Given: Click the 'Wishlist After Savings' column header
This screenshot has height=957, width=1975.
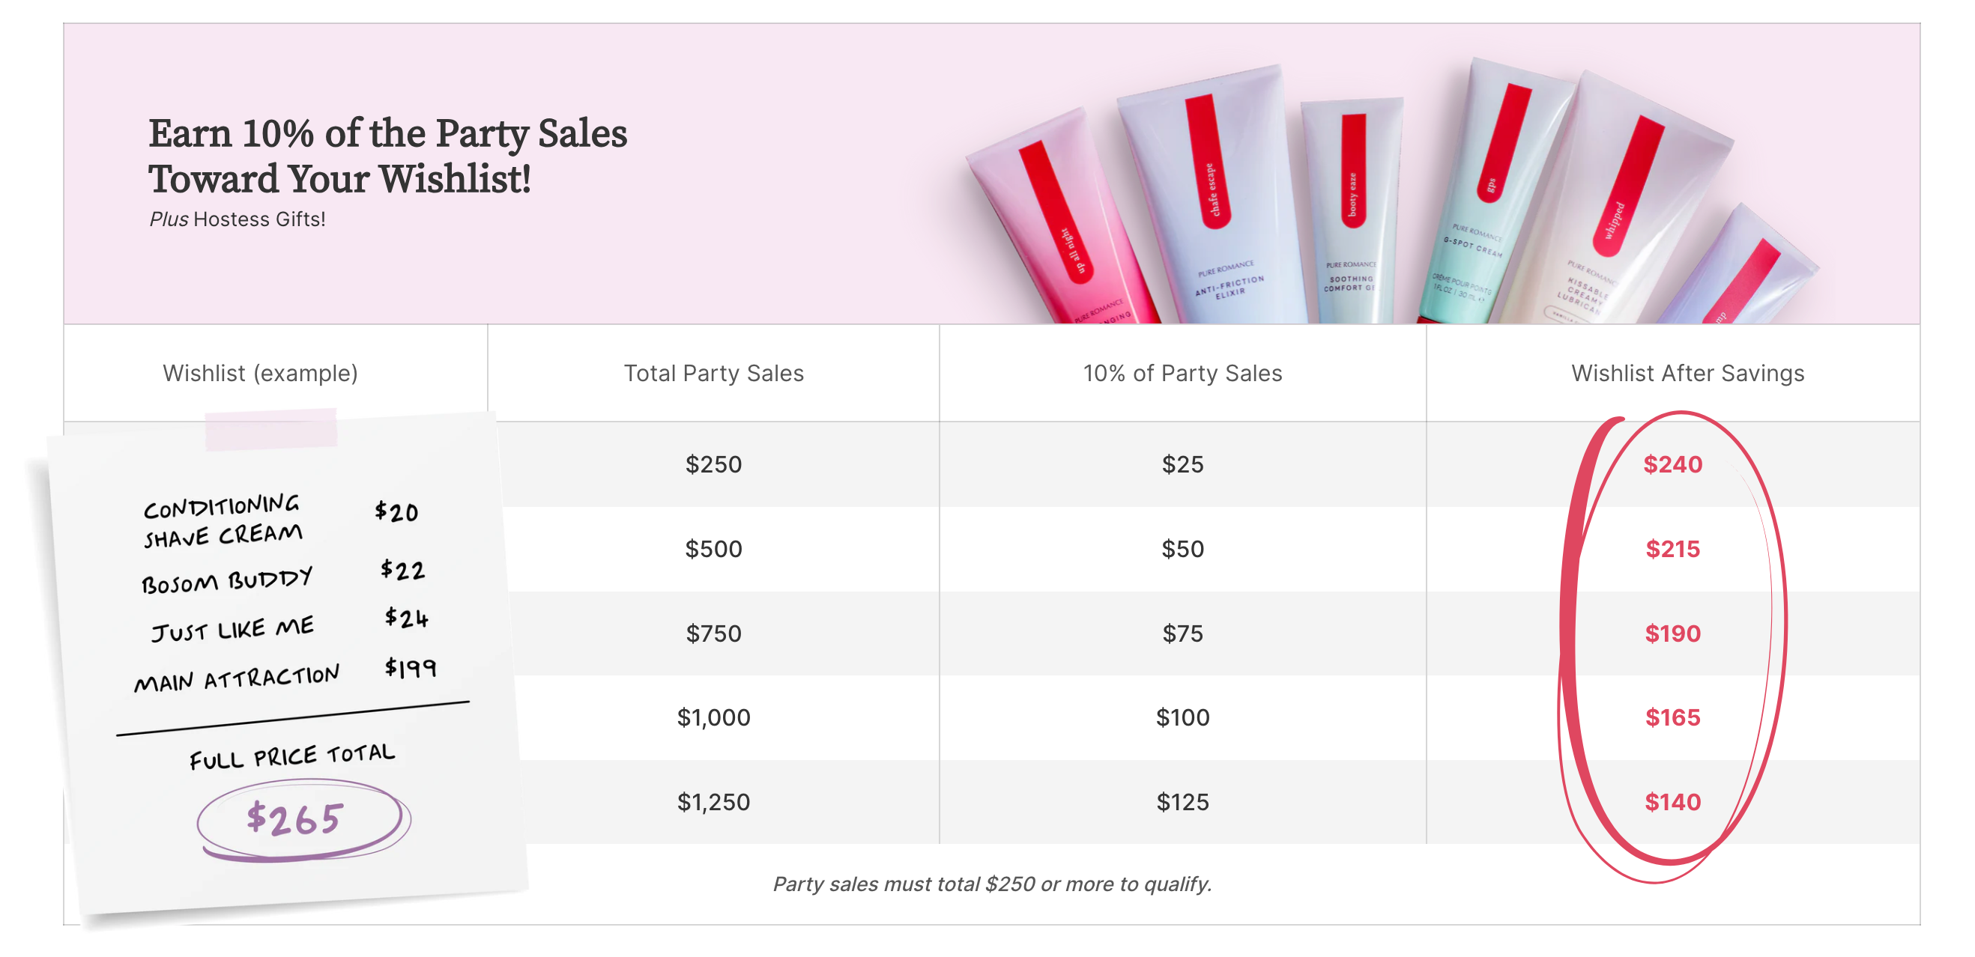Looking at the screenshot, I should pyautogui.click(x=1687, y=373).
